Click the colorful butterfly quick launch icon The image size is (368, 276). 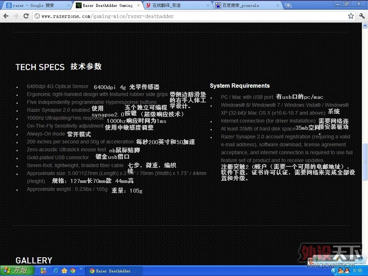43,271
